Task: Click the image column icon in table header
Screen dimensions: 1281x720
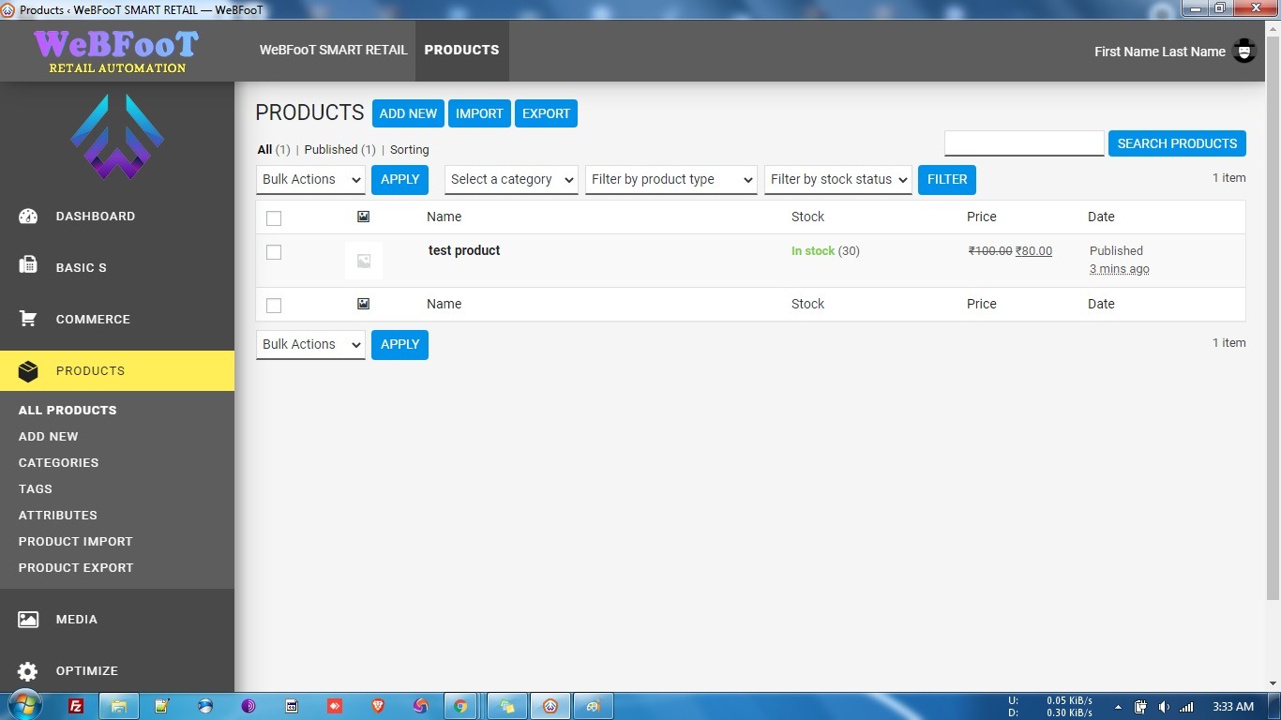Action: (x=363, y=217)
